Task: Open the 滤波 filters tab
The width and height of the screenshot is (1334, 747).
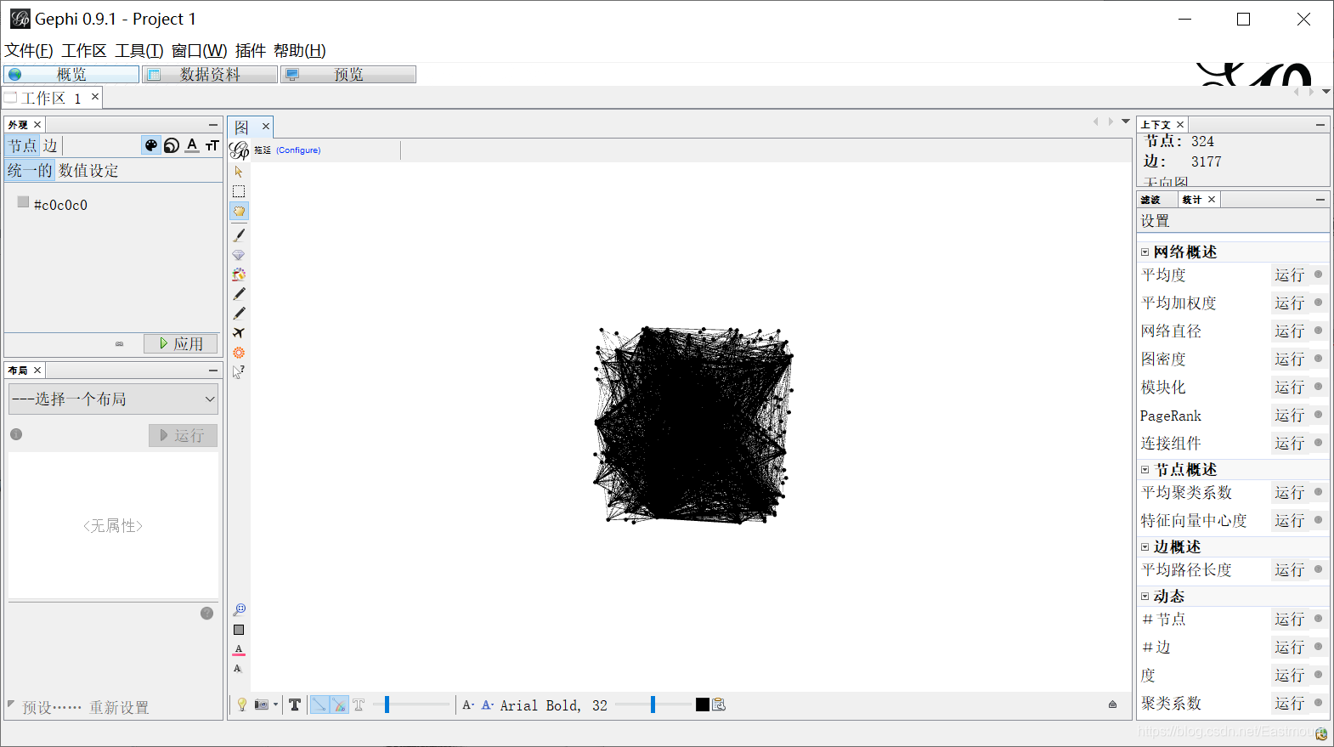Action: tap(1150, 200)
